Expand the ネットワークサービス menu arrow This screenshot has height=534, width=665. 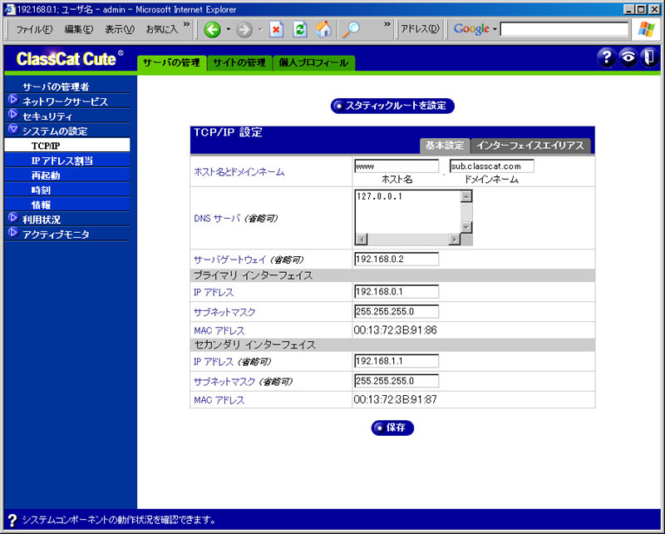[13, 100]
